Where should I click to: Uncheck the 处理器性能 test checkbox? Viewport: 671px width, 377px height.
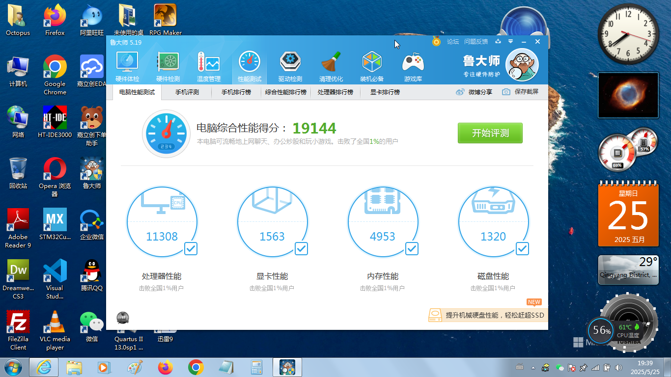pos(191,249)
